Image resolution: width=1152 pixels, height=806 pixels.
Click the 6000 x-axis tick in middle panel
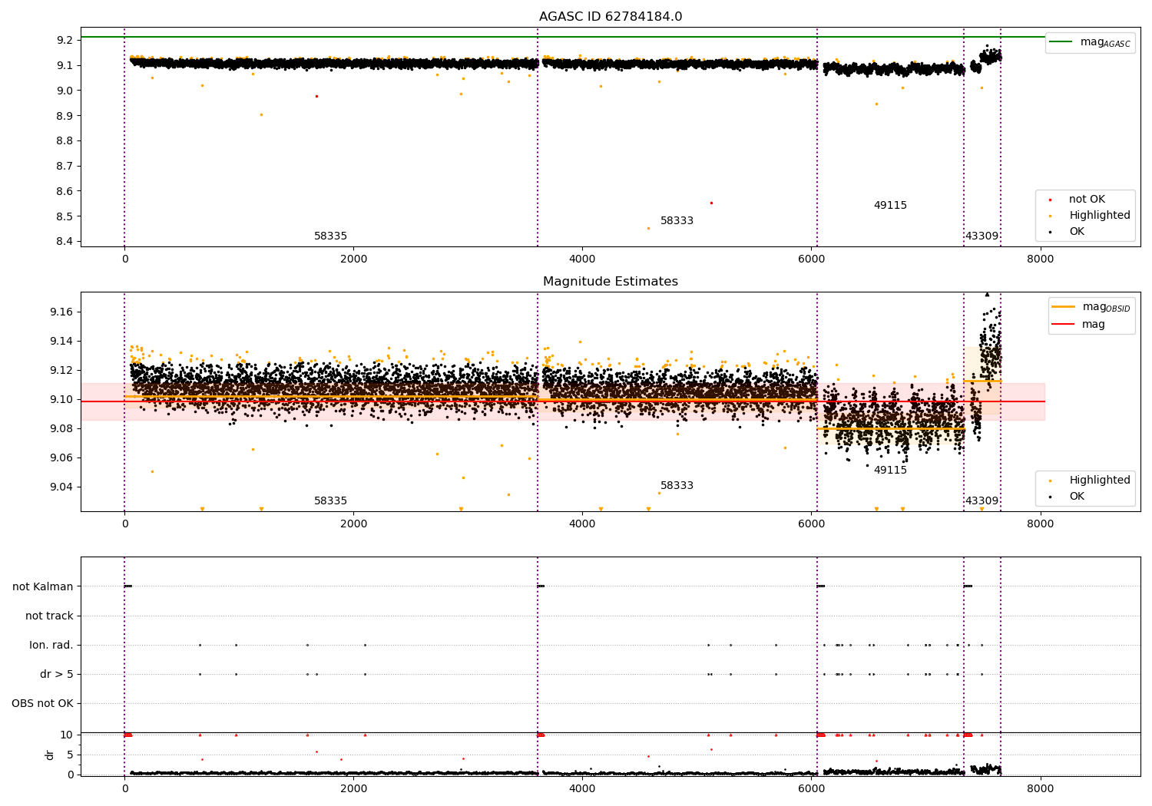point(811,524)
